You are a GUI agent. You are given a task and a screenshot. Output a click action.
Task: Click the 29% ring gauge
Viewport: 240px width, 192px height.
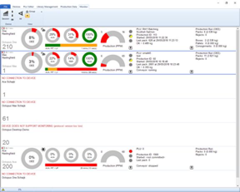(52, 35)
